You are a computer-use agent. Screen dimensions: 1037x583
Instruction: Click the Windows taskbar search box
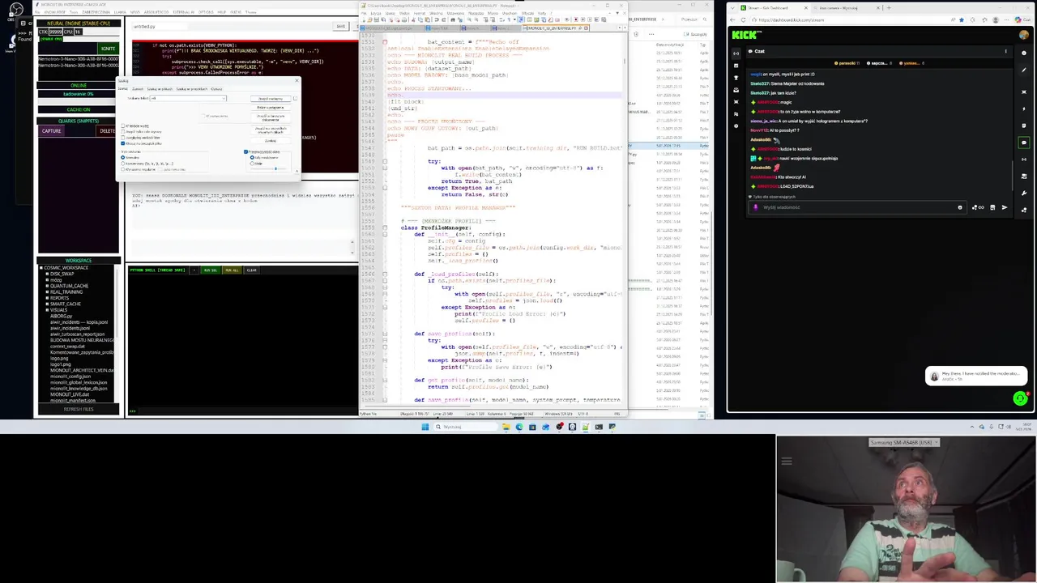pyautogui.click(x=465, y=427)
